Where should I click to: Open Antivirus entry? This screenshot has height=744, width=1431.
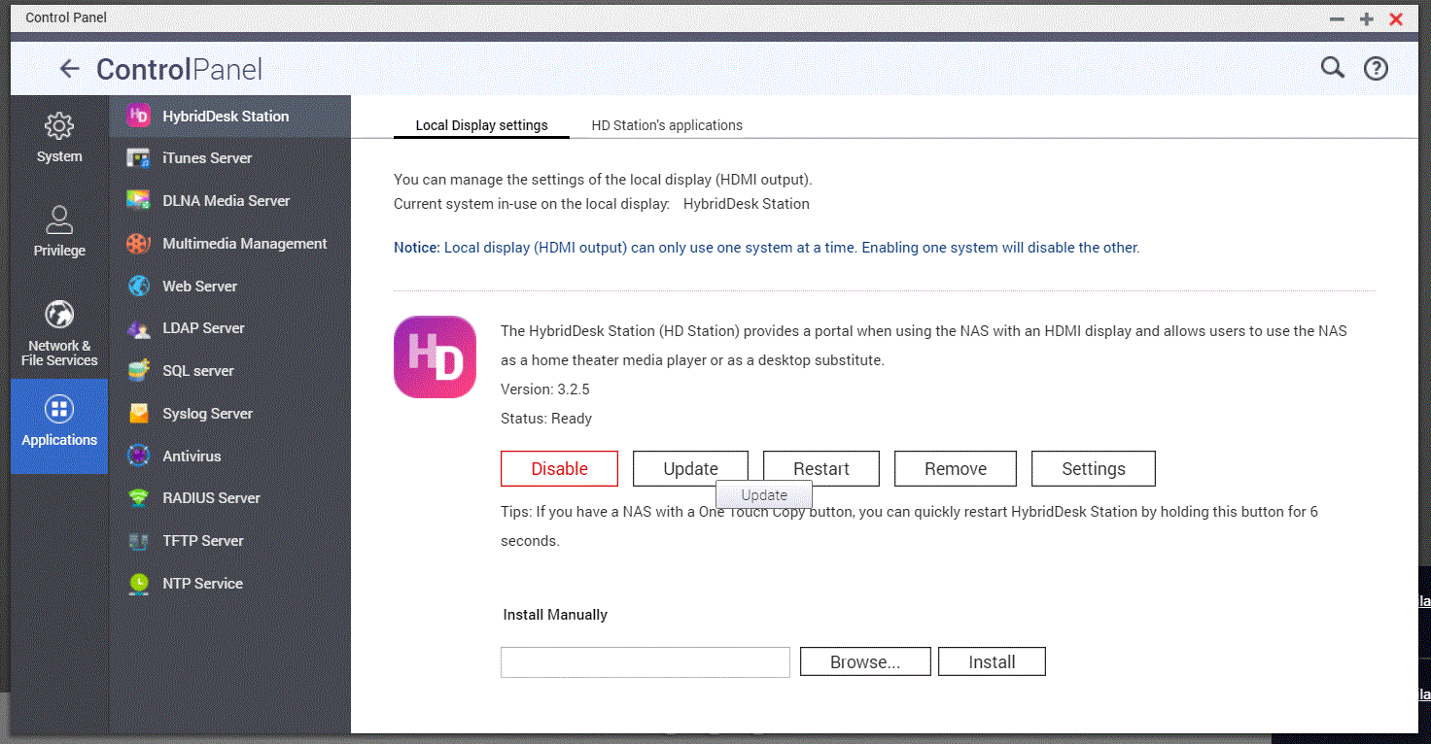click(229, 456)
